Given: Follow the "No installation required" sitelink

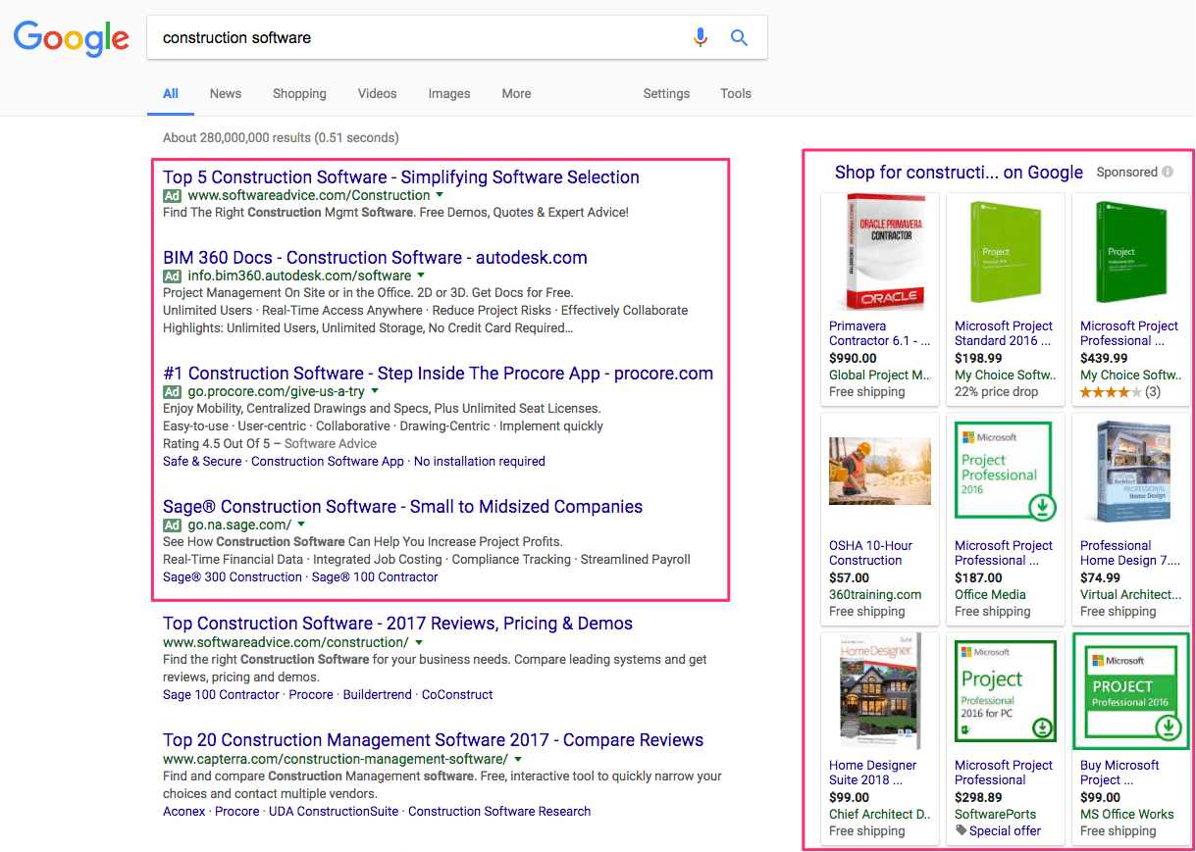Looking at the screenshot, I should [x=480, y=462].
